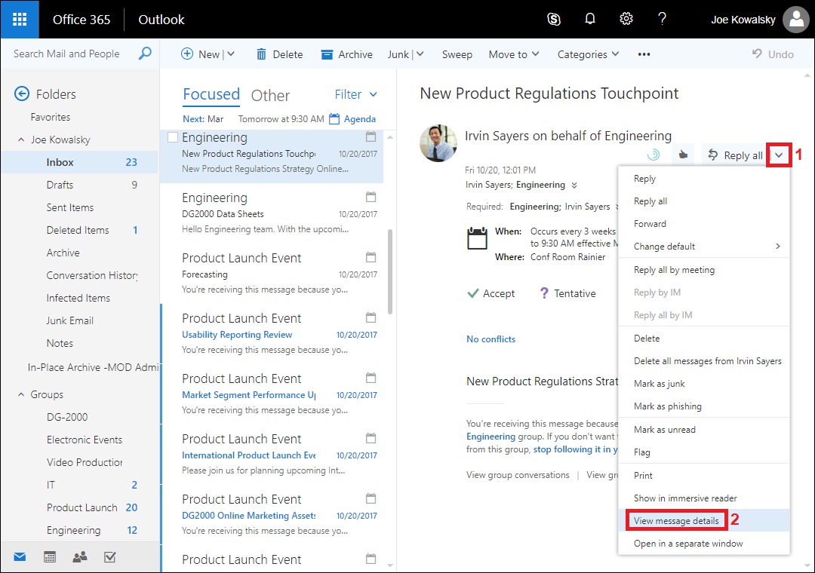Viewport: 815px width, 573px height.
Task: Switch to the Other inbox tab
Action: click(270, 95)
